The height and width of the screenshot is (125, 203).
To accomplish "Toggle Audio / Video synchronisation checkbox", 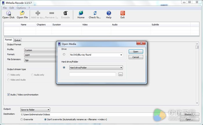I will (8, 95).
